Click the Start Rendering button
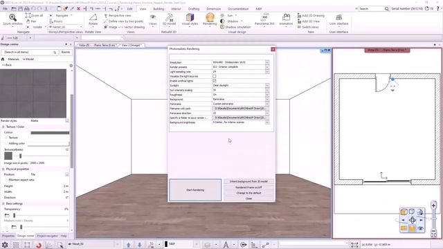 [195, 190]
